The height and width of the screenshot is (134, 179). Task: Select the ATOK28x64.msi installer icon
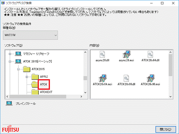click(x=103, y=78)
